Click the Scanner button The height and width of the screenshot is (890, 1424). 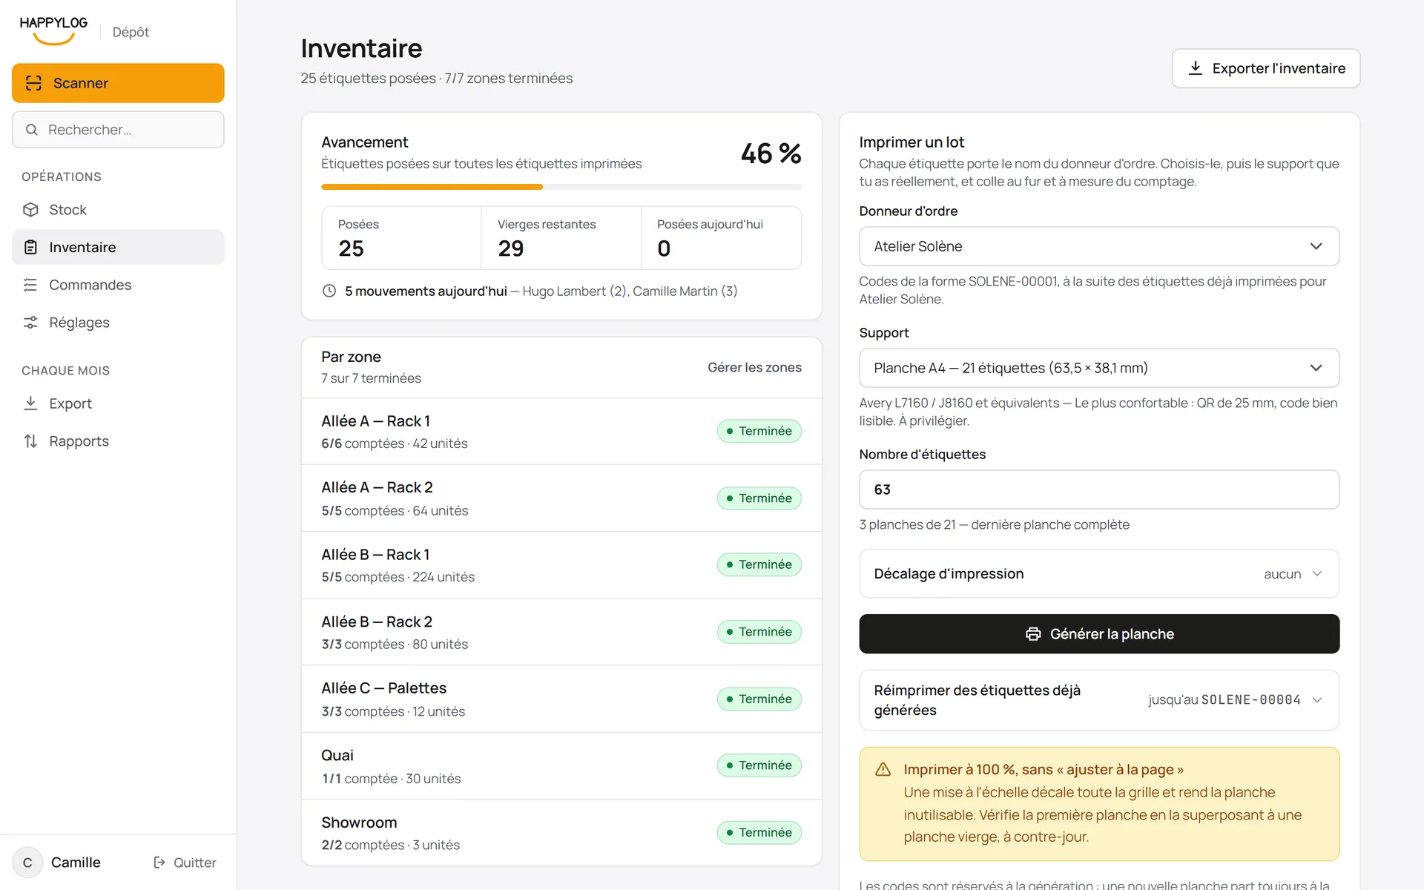pyautogui.click(x=118, y=83)
